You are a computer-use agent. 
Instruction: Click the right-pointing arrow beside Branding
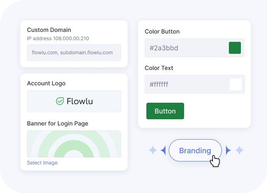pyautogui.click(x=228, y=150)
